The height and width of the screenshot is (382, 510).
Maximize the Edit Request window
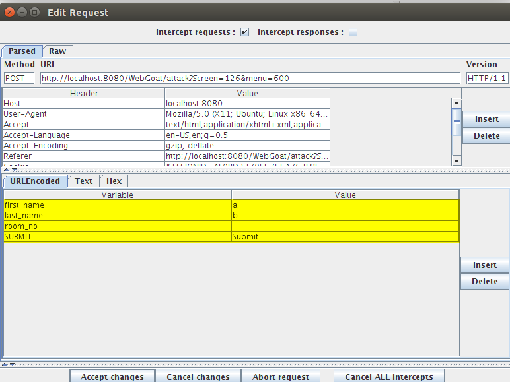click(x=34, y=13)
